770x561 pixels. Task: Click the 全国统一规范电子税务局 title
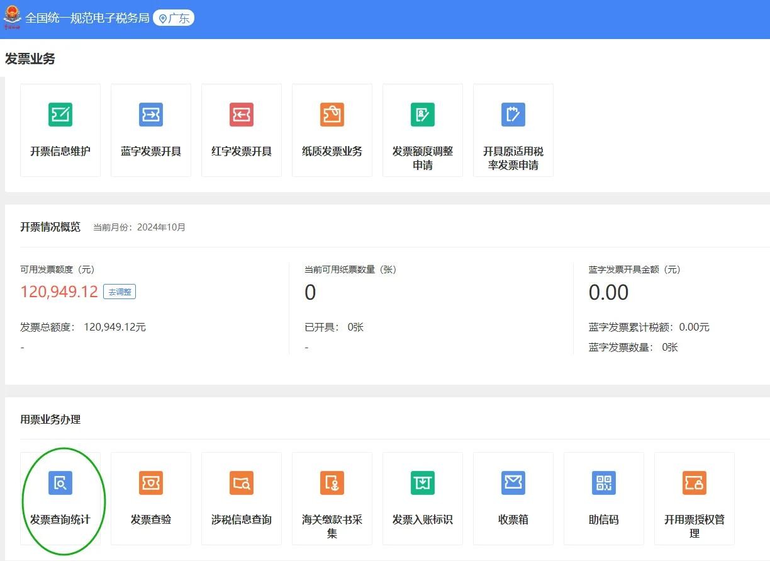pyautogui.click(x=87, y=18)
